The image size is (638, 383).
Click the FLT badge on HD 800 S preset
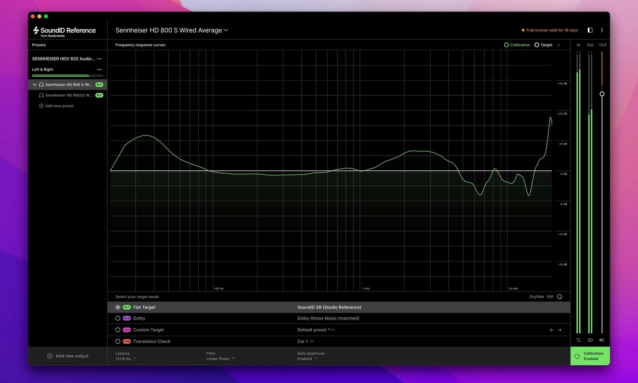coord(99,85)
